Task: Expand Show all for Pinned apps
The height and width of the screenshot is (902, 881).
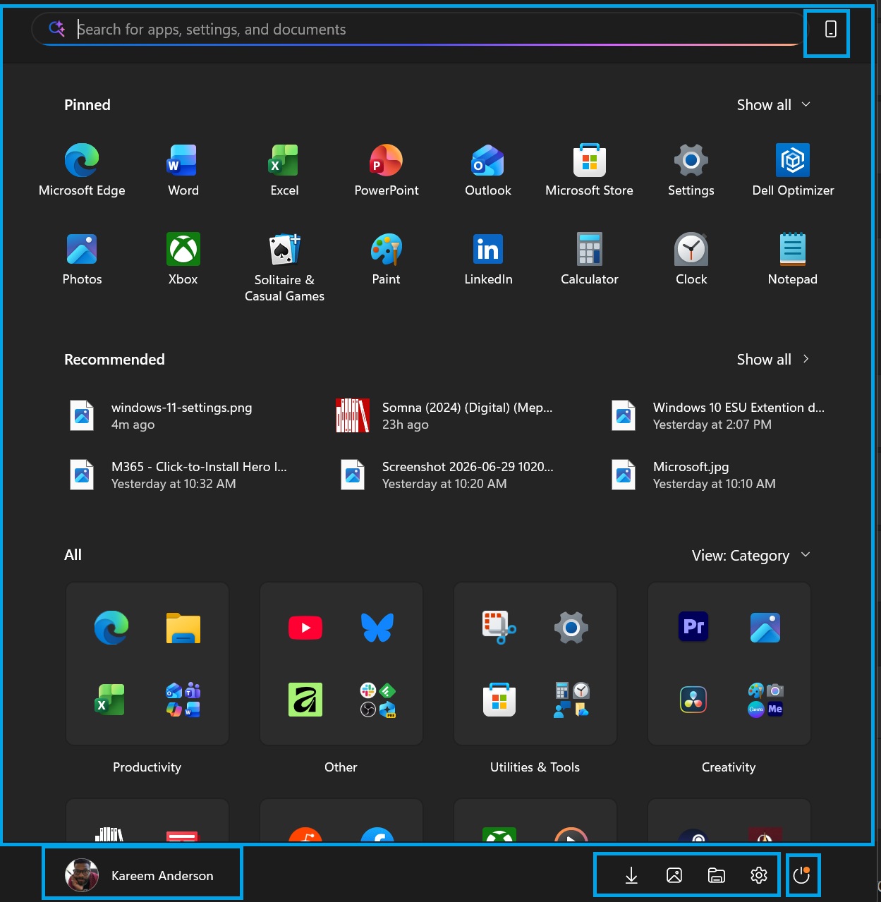Action: tap(774, 104)
